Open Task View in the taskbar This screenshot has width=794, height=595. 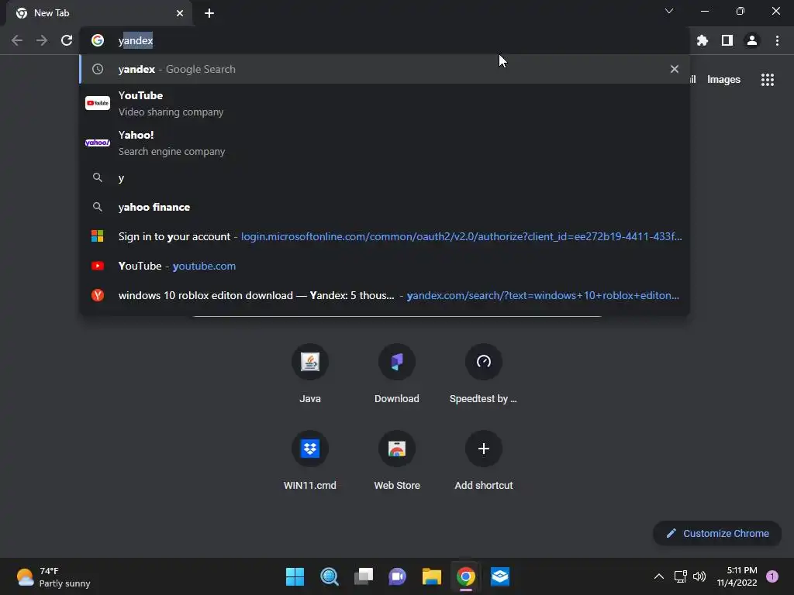(x=363, y=576)
